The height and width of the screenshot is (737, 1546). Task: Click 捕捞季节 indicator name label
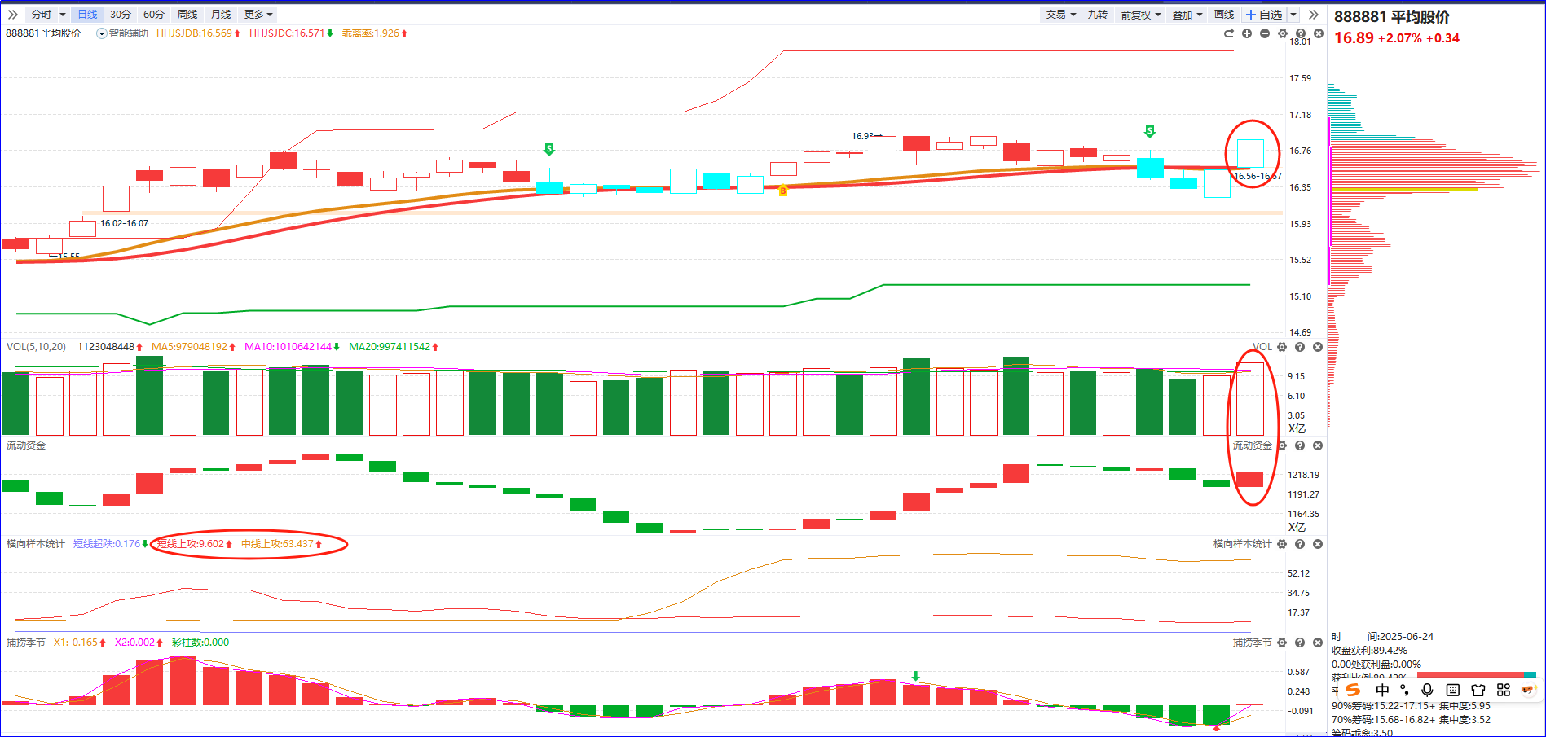click(26, 643)
